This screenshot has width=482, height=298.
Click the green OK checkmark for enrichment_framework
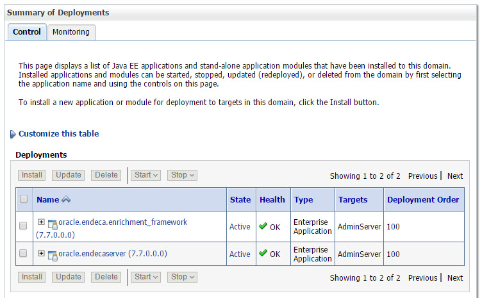[263, 226]
